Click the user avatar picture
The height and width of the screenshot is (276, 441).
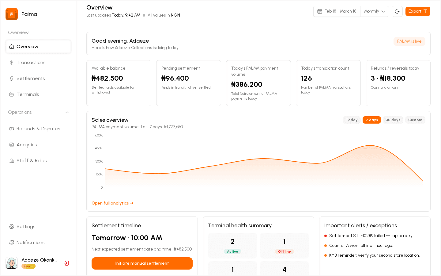pos(12,263)
